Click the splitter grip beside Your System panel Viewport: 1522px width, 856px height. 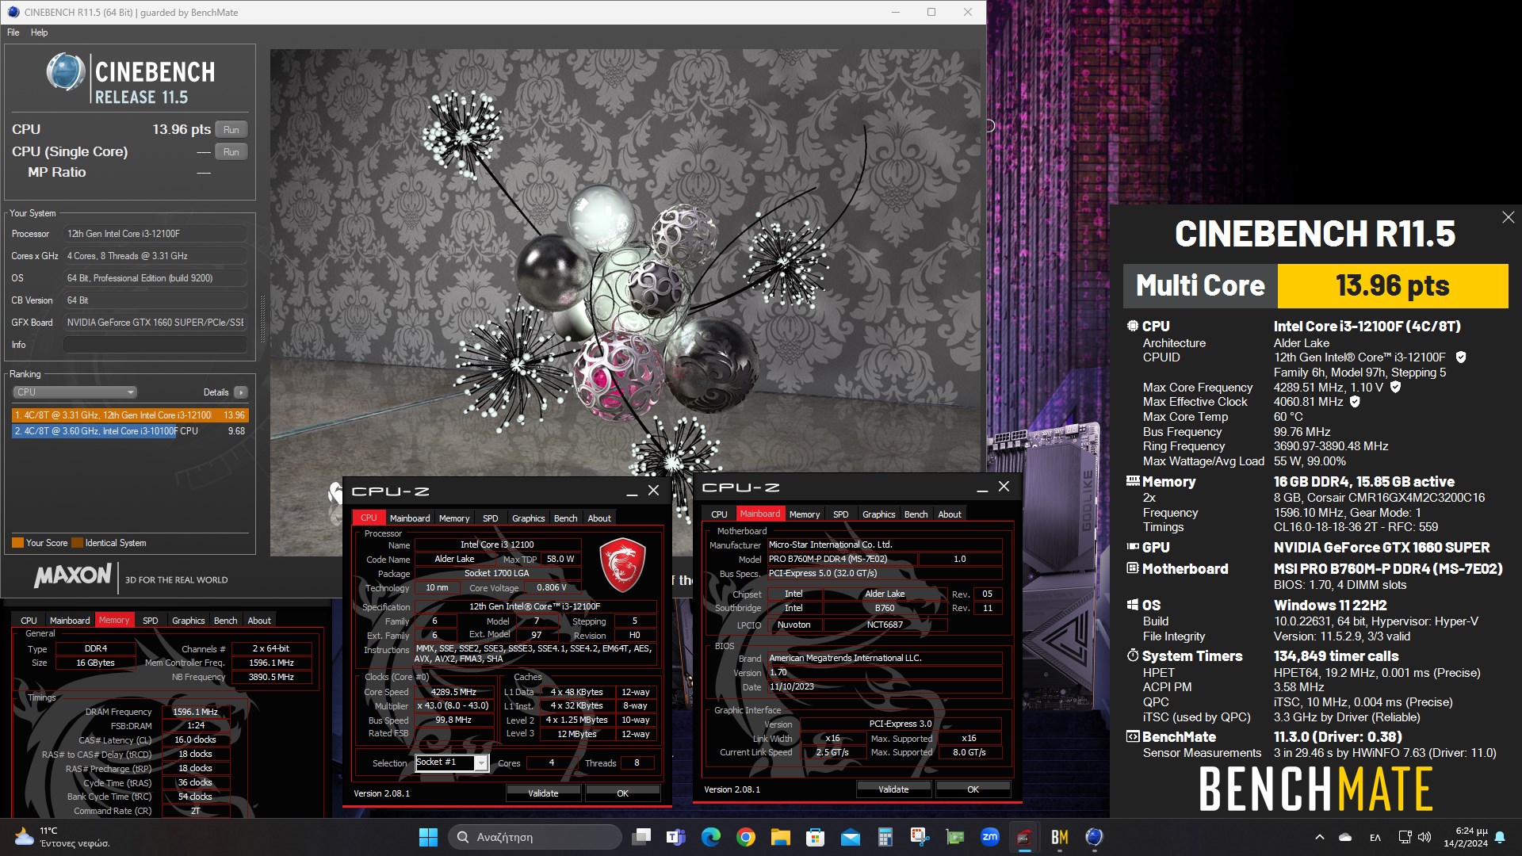(262, 319)
